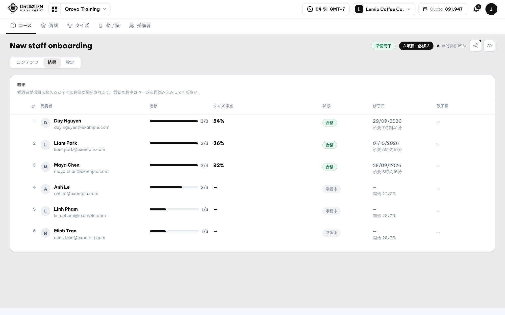
Task: Select the コンテンツ segment
Action: click(x=27, y=62)
